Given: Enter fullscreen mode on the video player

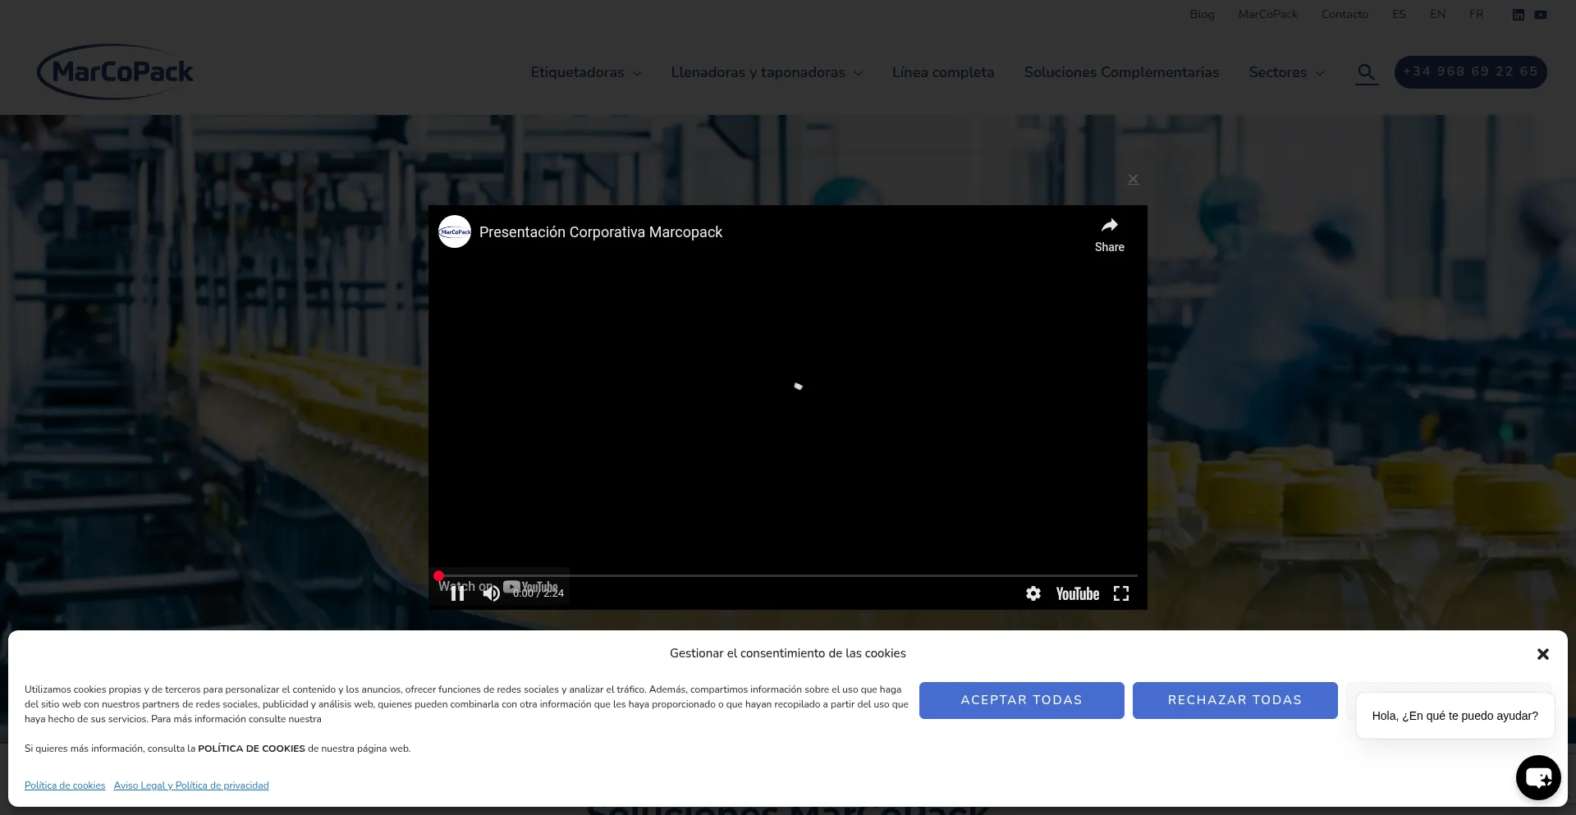Looking at the screenshot, I should pyautogui.click(x=1121, y=593).
